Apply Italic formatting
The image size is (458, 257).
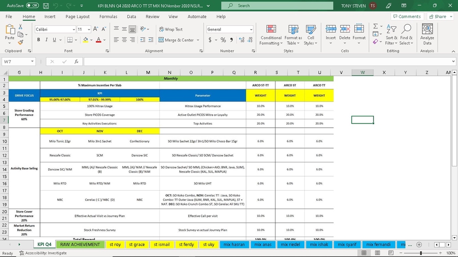46,40
